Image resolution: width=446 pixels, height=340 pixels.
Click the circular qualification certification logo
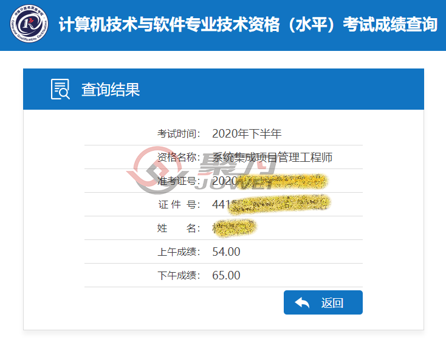[x=29, y=24]
